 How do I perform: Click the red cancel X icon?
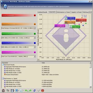point(43,90)
